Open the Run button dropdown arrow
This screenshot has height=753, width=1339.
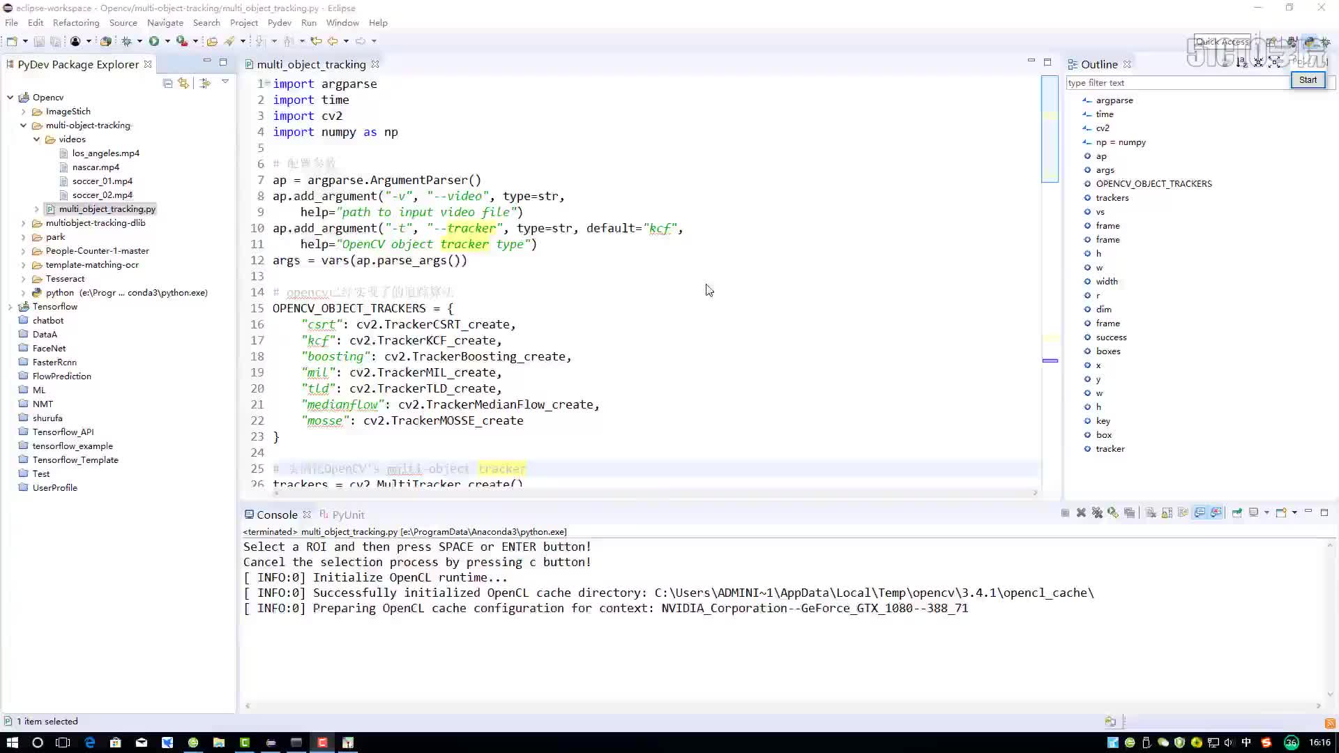(167, 41)
